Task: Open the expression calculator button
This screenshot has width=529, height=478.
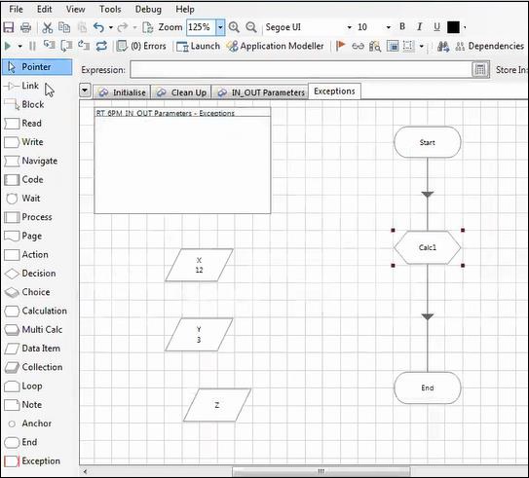Action: (x=480, y=70)
